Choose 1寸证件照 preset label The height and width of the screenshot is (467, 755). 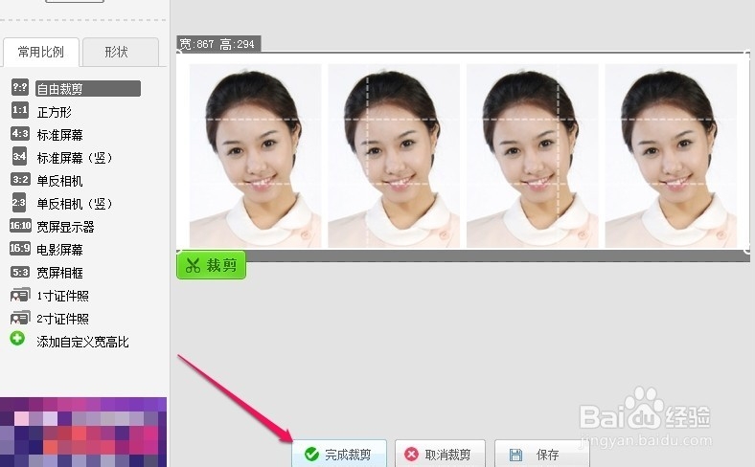point(62,296)
